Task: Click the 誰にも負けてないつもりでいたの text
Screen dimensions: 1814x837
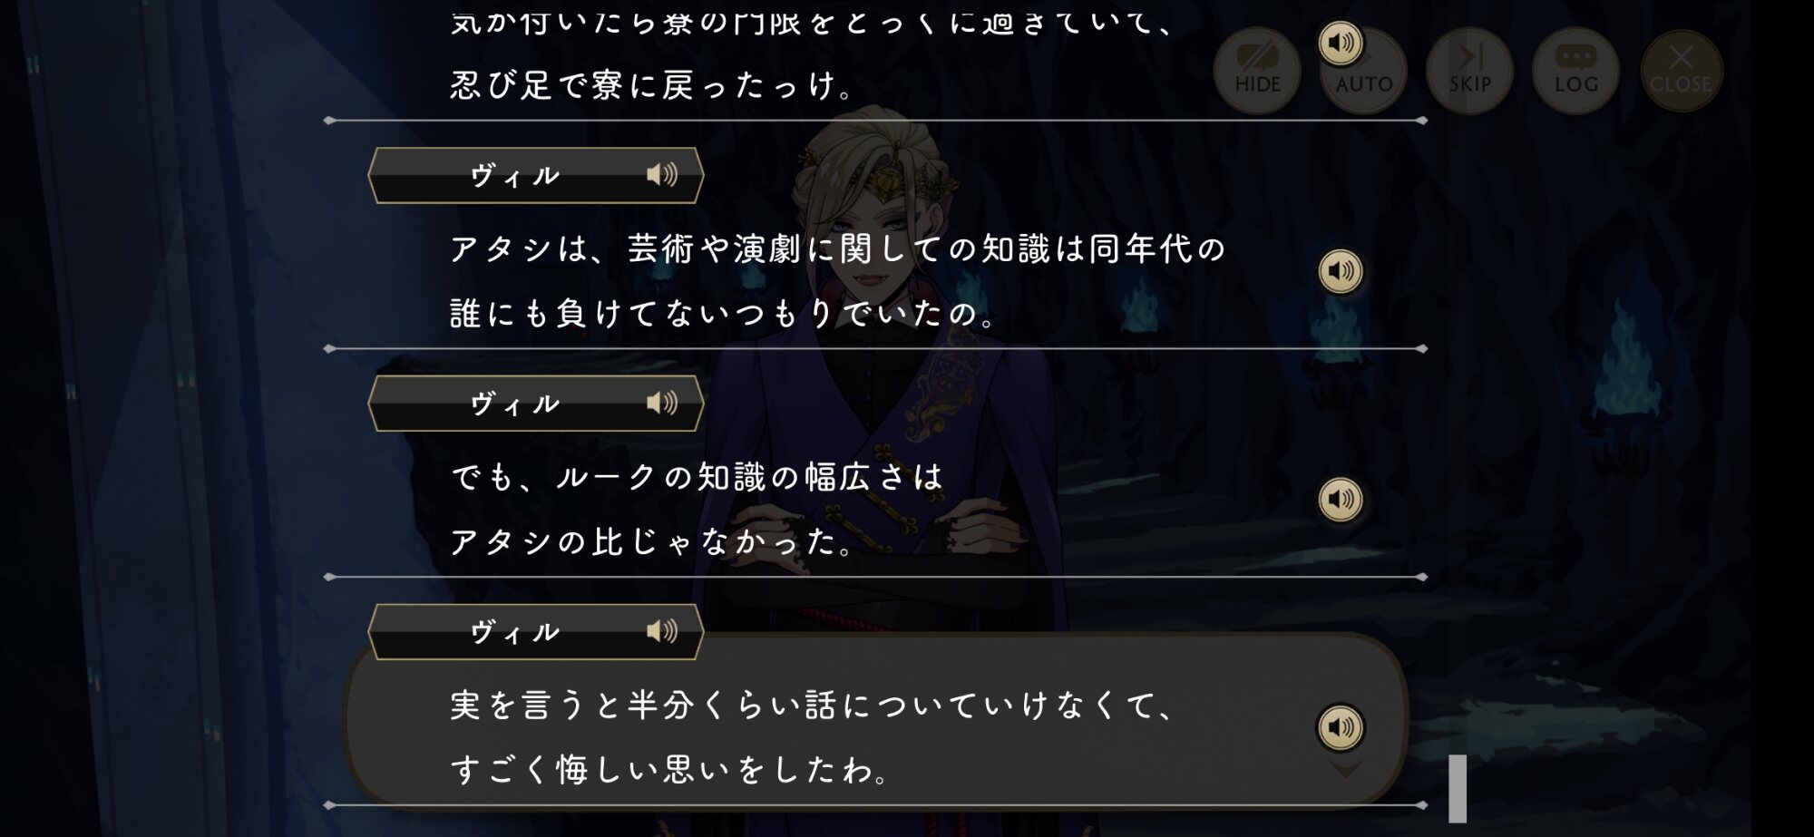Action: click(x=724, y=314)
